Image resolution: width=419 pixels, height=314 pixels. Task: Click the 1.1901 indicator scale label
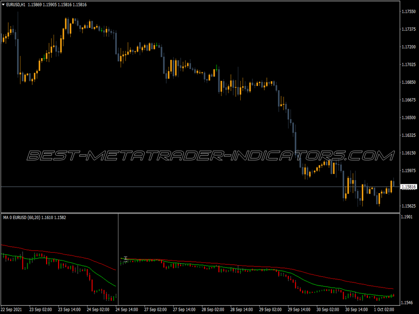pyautogui.click(x=407, y=217)
